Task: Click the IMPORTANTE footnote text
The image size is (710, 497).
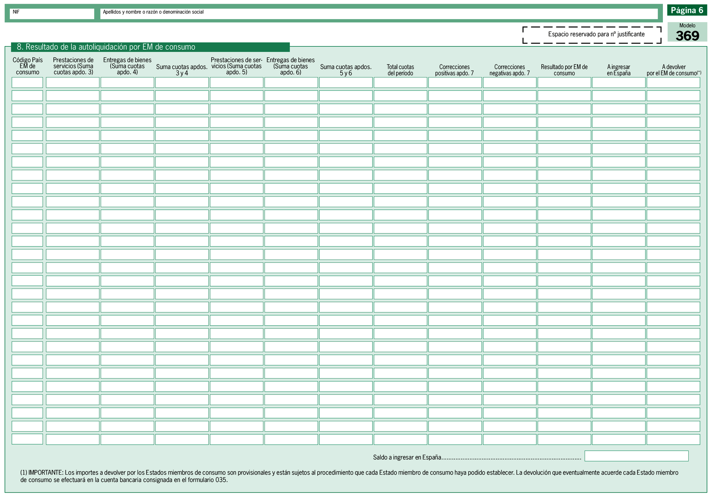Action: (349, 476)
